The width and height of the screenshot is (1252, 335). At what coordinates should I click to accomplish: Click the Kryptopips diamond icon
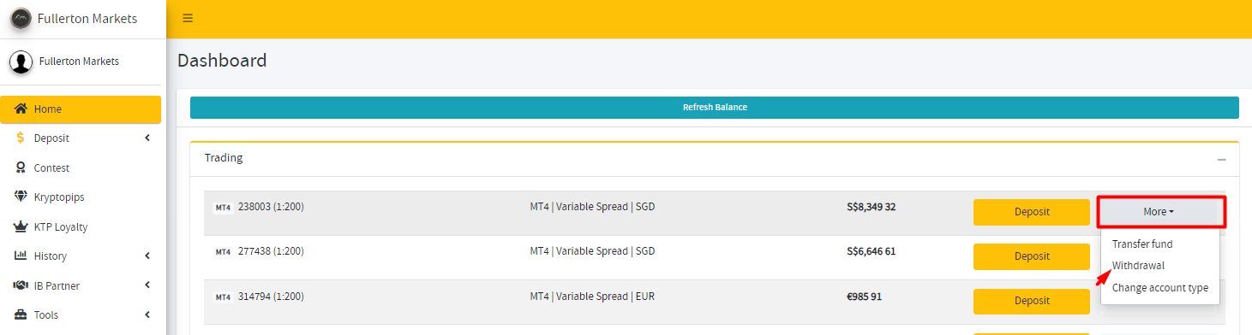coord(21,197)
